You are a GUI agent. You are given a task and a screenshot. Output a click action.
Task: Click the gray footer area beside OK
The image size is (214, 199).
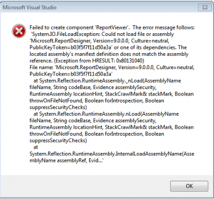(85, 186)
